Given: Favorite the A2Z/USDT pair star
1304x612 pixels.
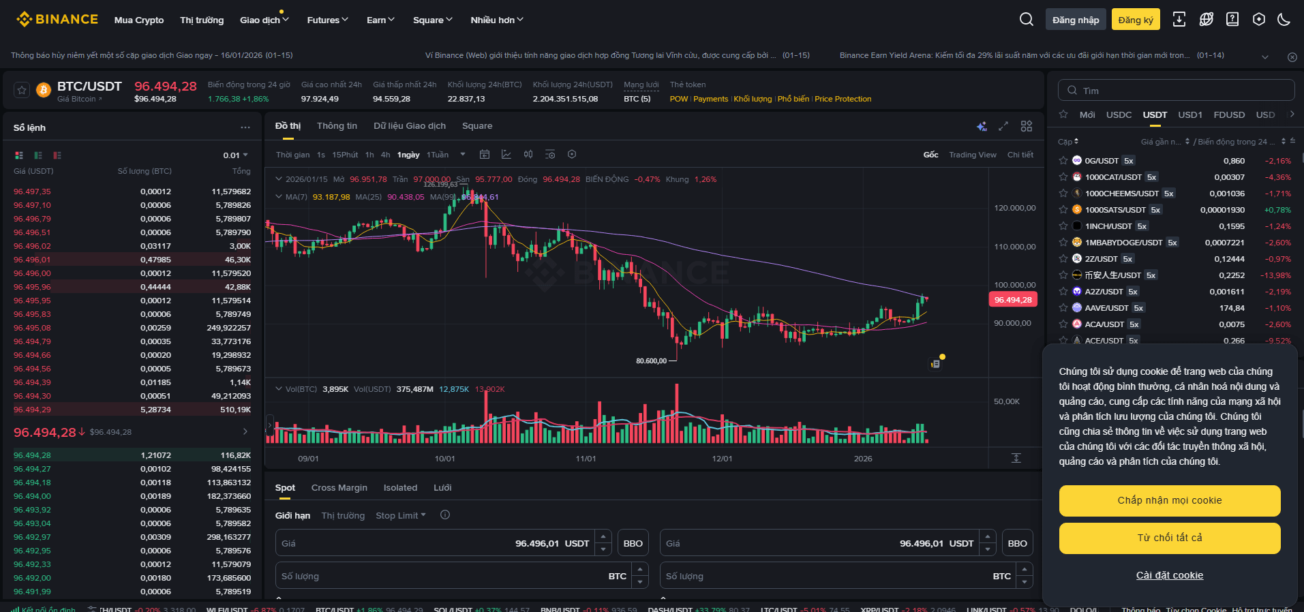Looking at the screenshot, I should pyautogui.click(x=1063, y=292).
